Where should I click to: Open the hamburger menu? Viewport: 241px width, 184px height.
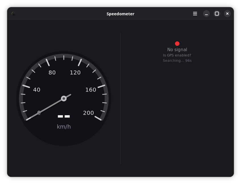coord(195,14)
